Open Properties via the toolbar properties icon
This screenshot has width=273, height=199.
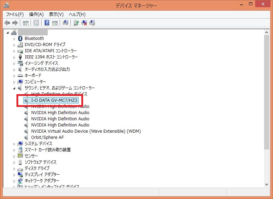click(x=36, y=23)
